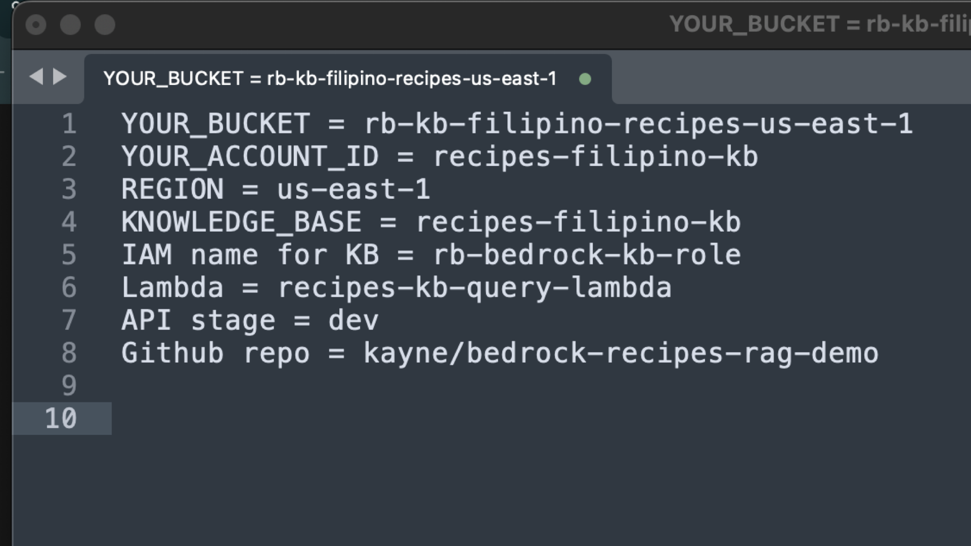971x546 pixels.
Task: Click line number 1 in the gutter
Action: click(69, 124)
